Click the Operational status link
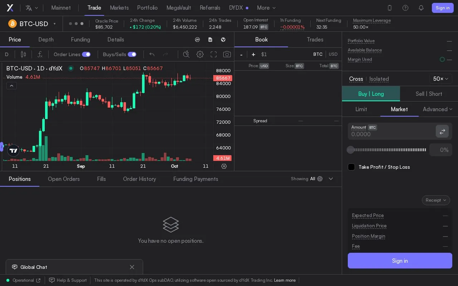This screenshot has height=286, width=458. (24, 280)
